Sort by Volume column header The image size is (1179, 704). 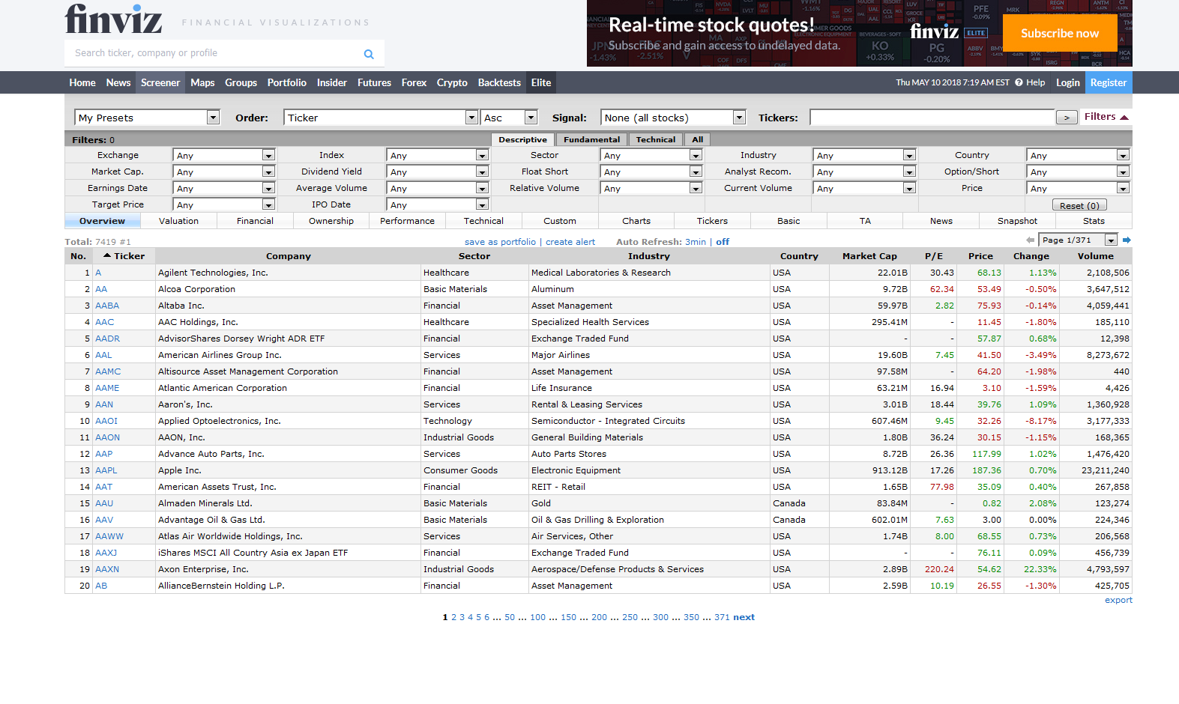click(x=1095, y=256)
